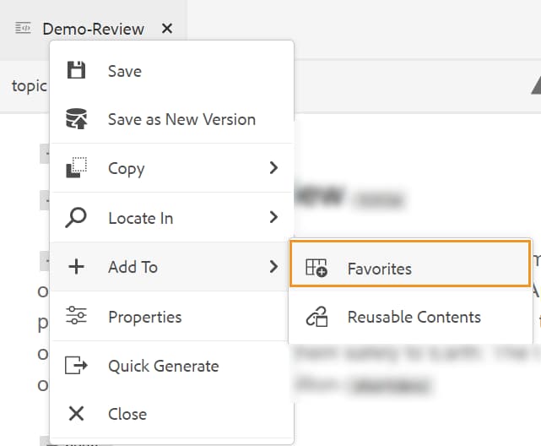Select Save as New Version entry

pyautogui.click(x=181, y=120)
